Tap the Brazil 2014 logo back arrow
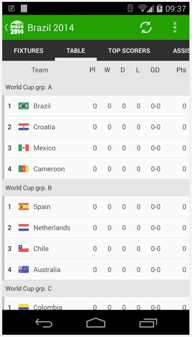 (14, 27)
